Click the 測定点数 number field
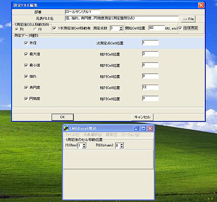217x202 pixels. (x=115, y=28)
